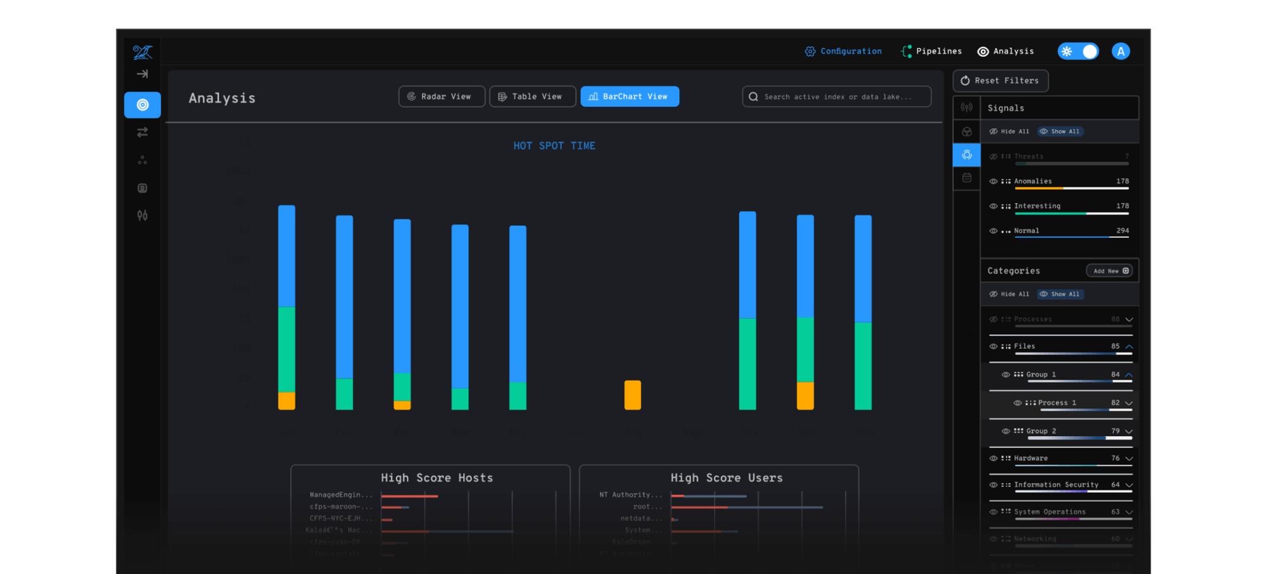Toggle Group 1 visibility eye

(x=1005, y=375)
